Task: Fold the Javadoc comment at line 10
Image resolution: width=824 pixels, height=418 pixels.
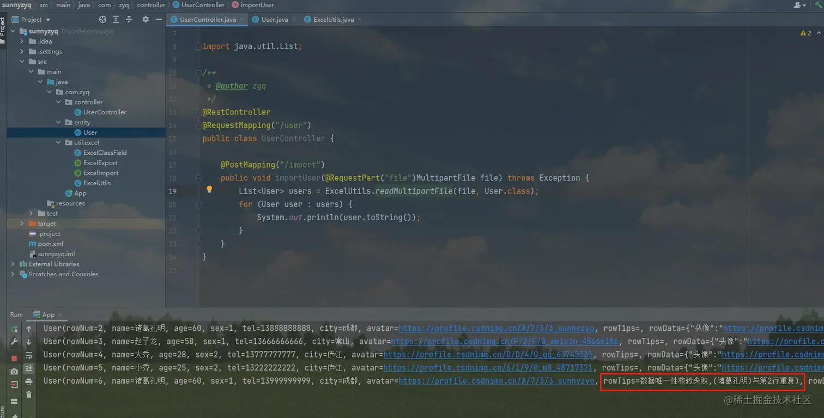Action: coord(198,73)
